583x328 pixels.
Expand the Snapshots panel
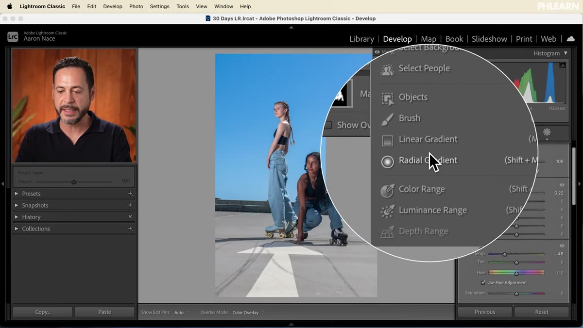click(16, 205)
